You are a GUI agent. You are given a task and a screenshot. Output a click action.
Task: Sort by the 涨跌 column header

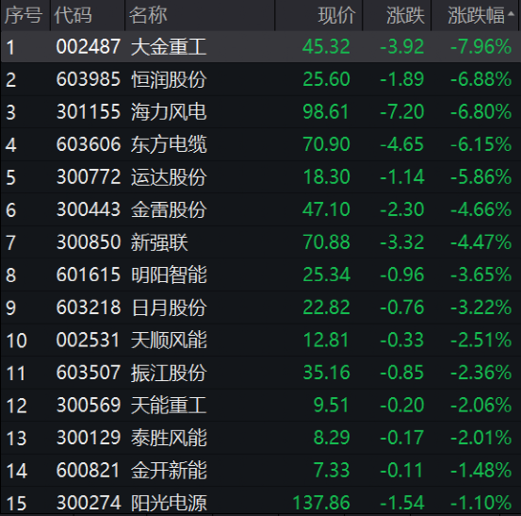coord(405,15)
